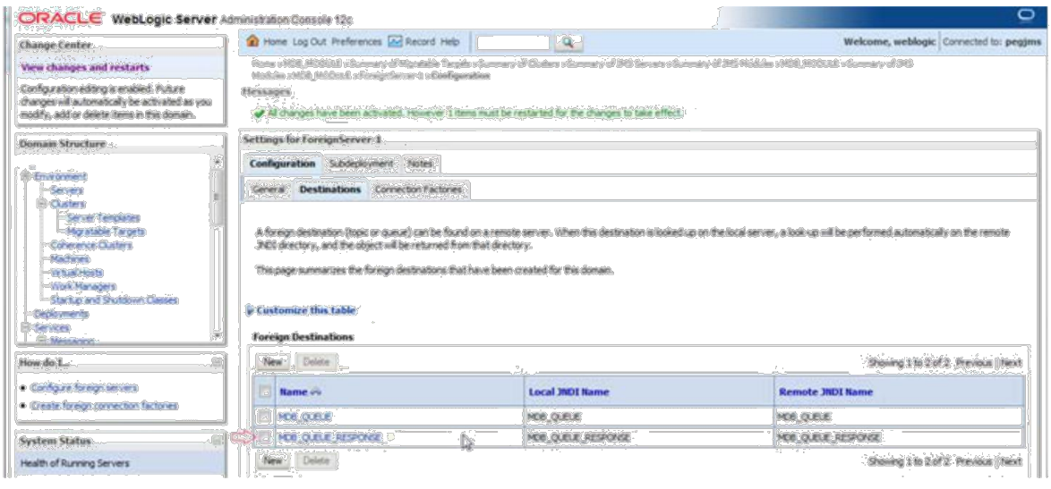
Task: Click the Home link
Action: pos(274,41)
